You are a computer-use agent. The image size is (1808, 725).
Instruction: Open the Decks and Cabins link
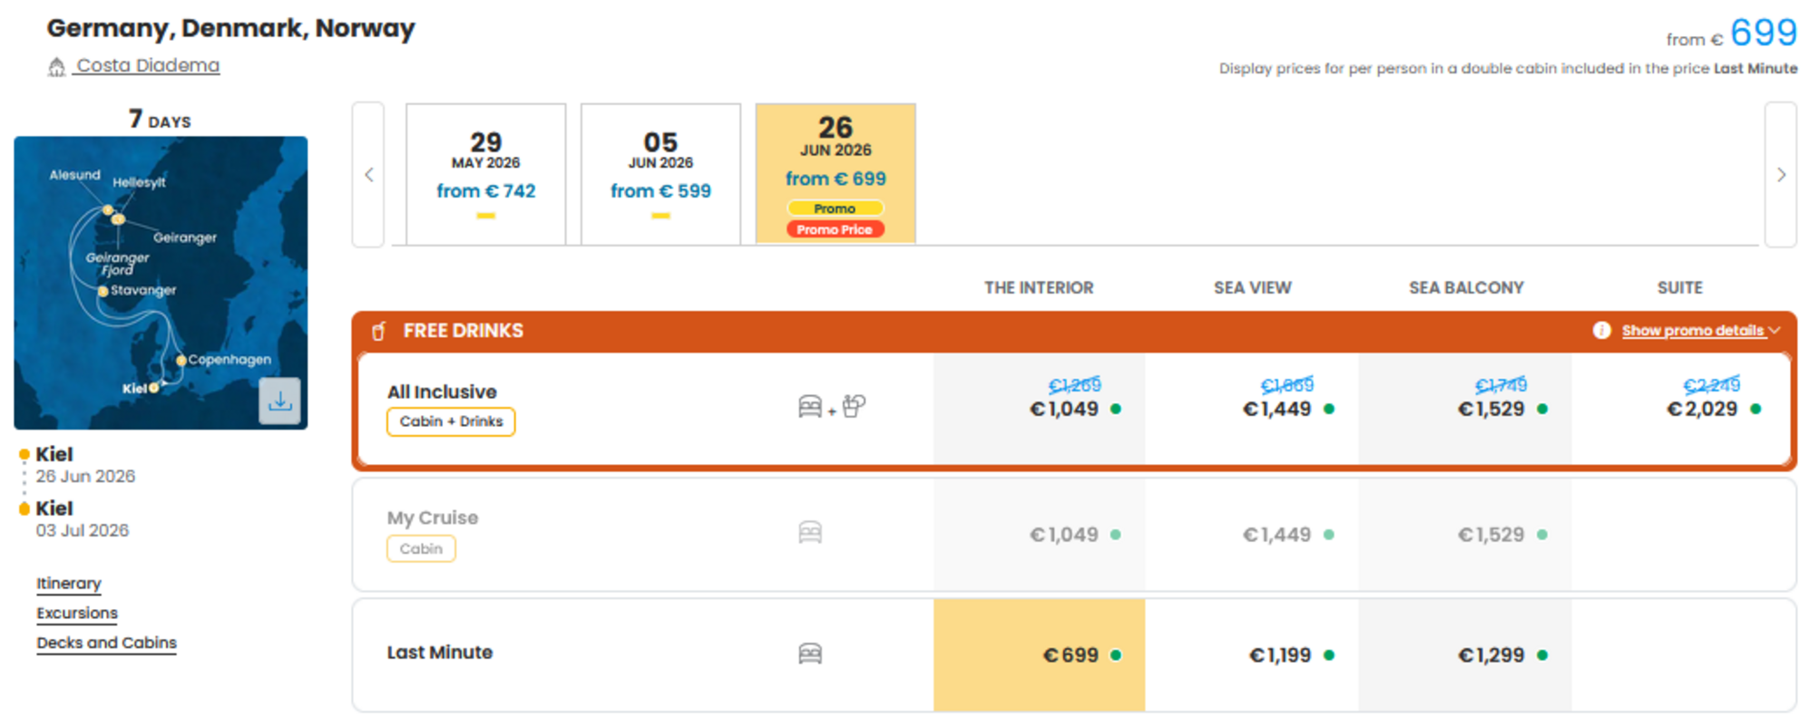(x=106, y=643)
